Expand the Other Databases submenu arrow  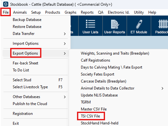coord(65,97)
